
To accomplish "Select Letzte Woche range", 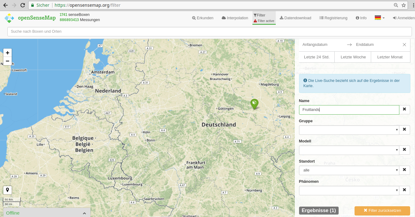I will [353, 57].
